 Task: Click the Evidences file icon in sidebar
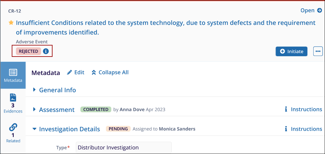pos(13,98)
